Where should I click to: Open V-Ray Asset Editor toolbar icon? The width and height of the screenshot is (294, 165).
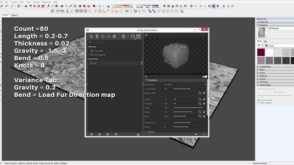point(52,11)
